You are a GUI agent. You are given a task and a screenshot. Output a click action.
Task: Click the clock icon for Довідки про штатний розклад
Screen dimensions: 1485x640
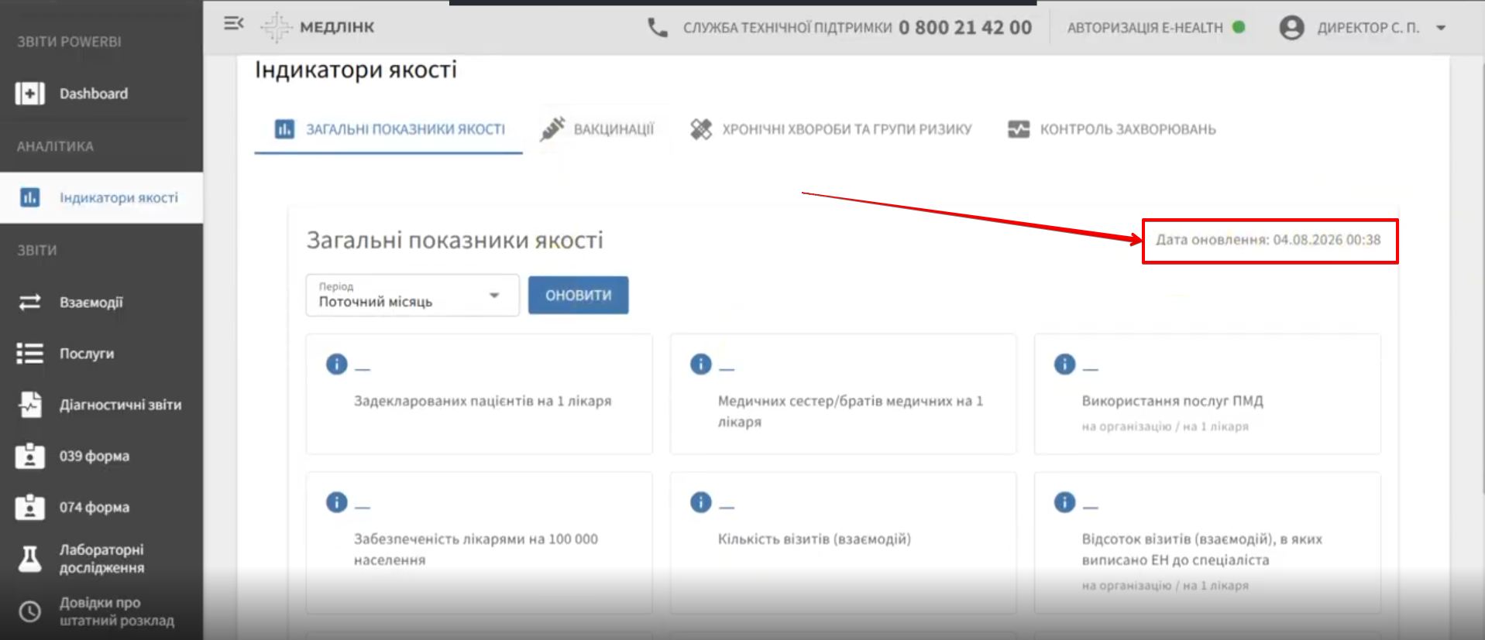pos(30,611)
